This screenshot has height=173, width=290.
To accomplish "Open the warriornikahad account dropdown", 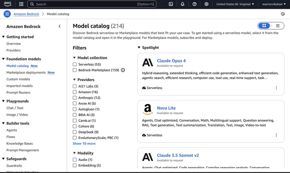I will click(274, 4).
